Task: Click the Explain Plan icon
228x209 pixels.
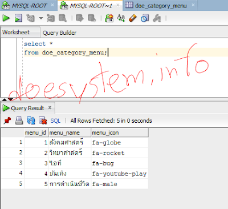Action: [x=30, y=18]
